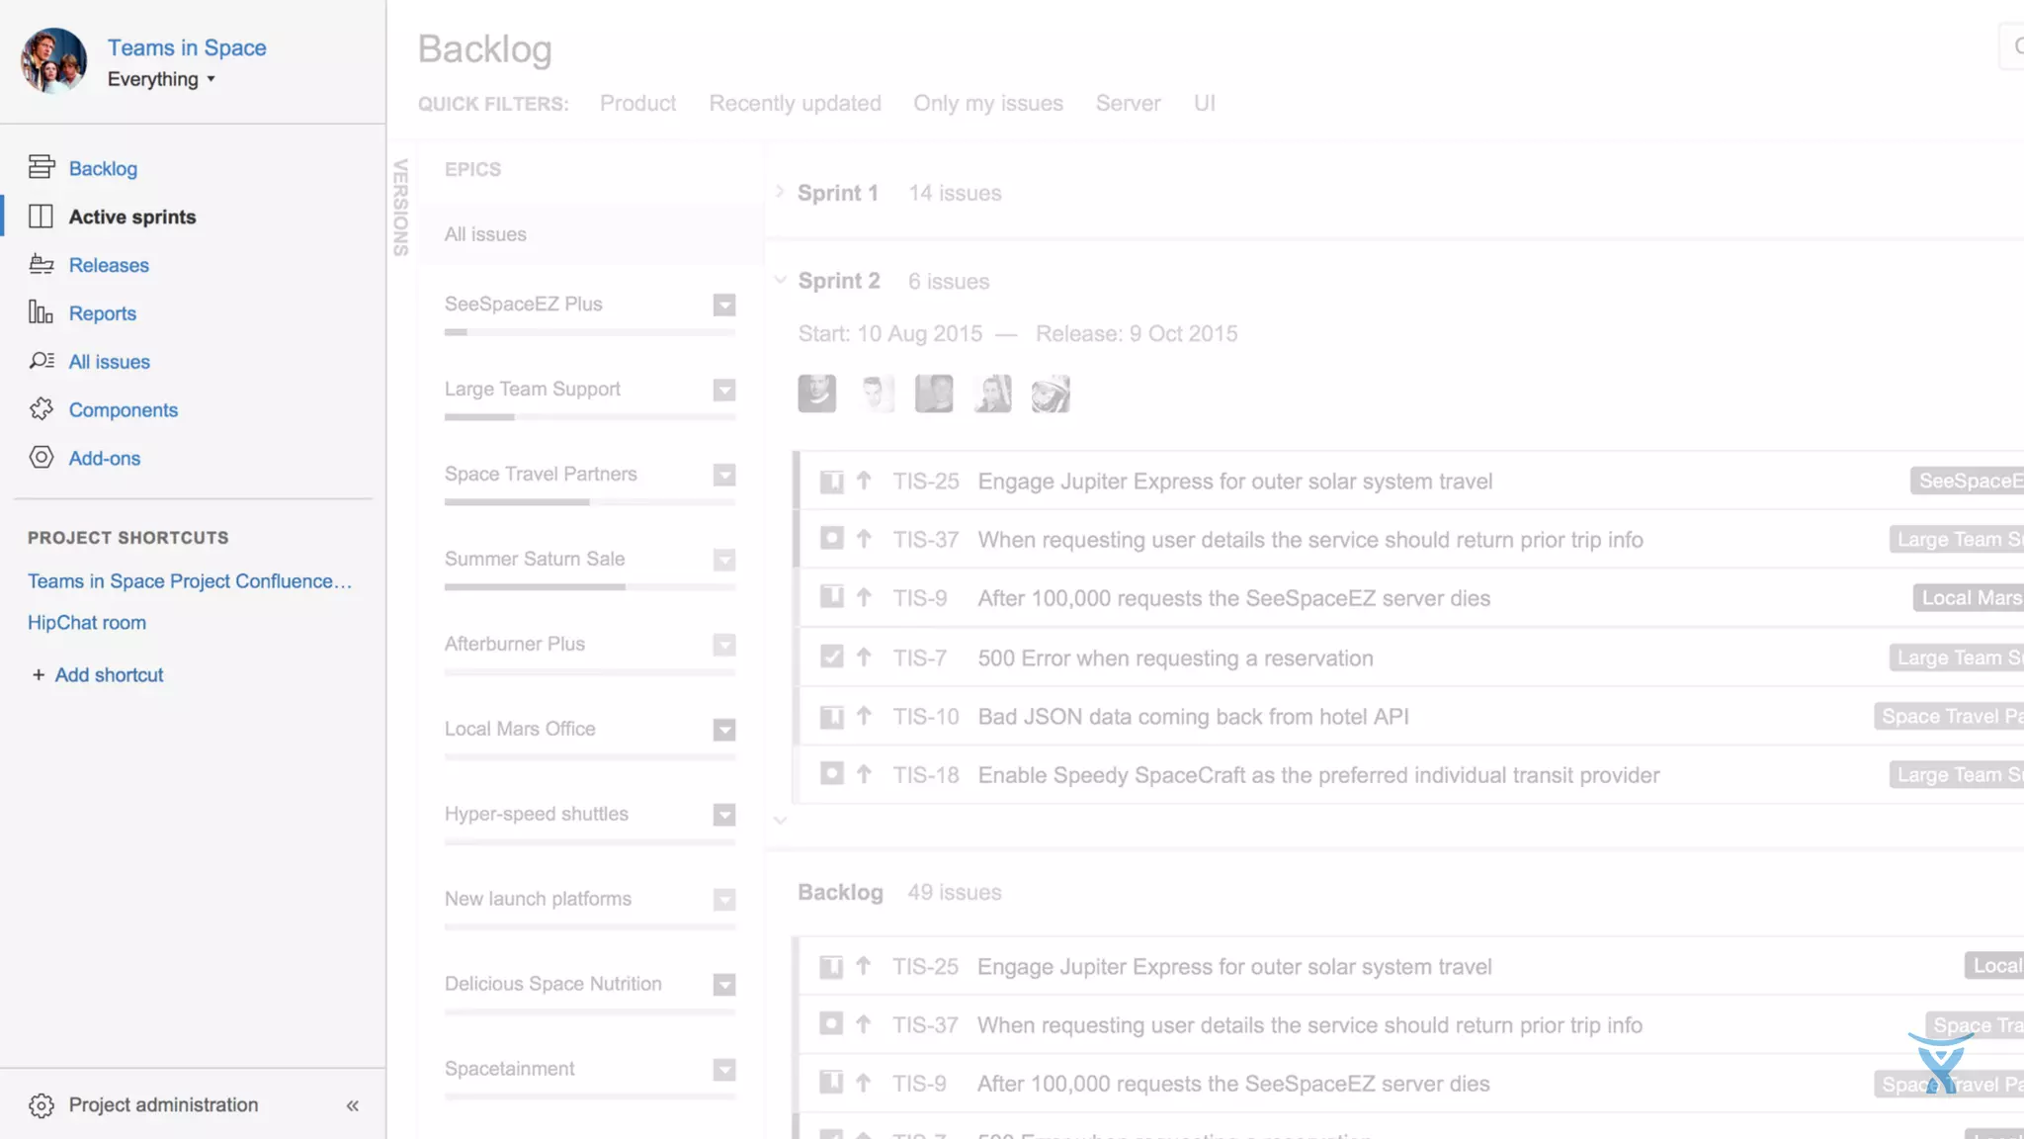2024x1139 pixels.
Task: Click the Backlog sidebar icon
Action: point(41,167)
